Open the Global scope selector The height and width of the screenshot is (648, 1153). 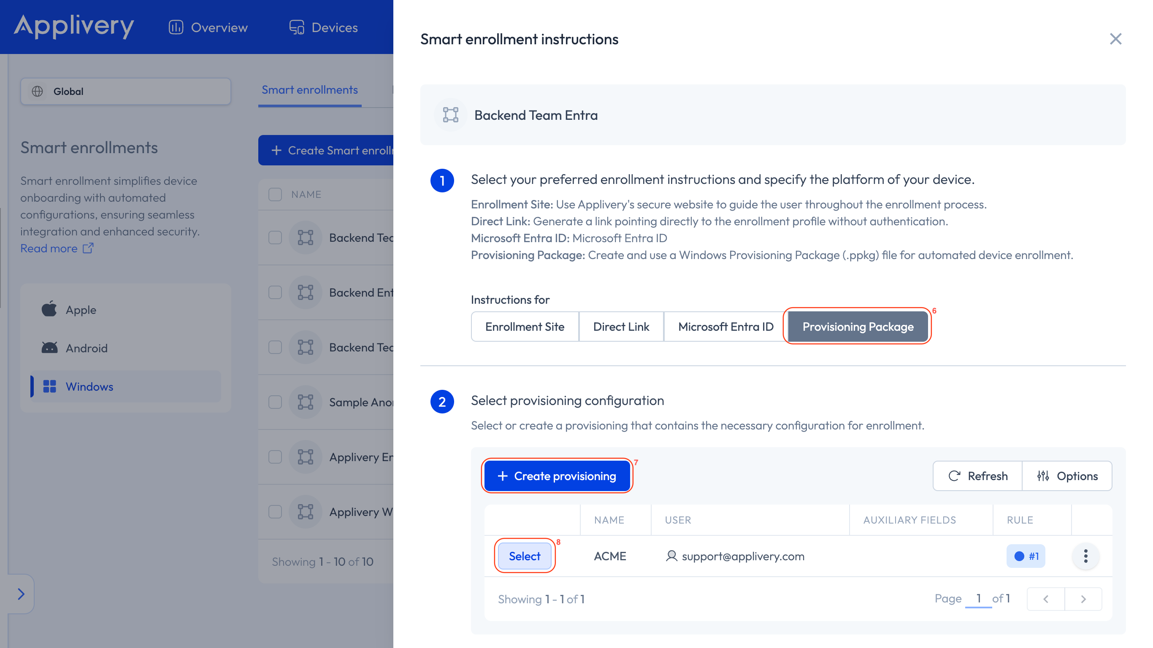tap(126, 91)
